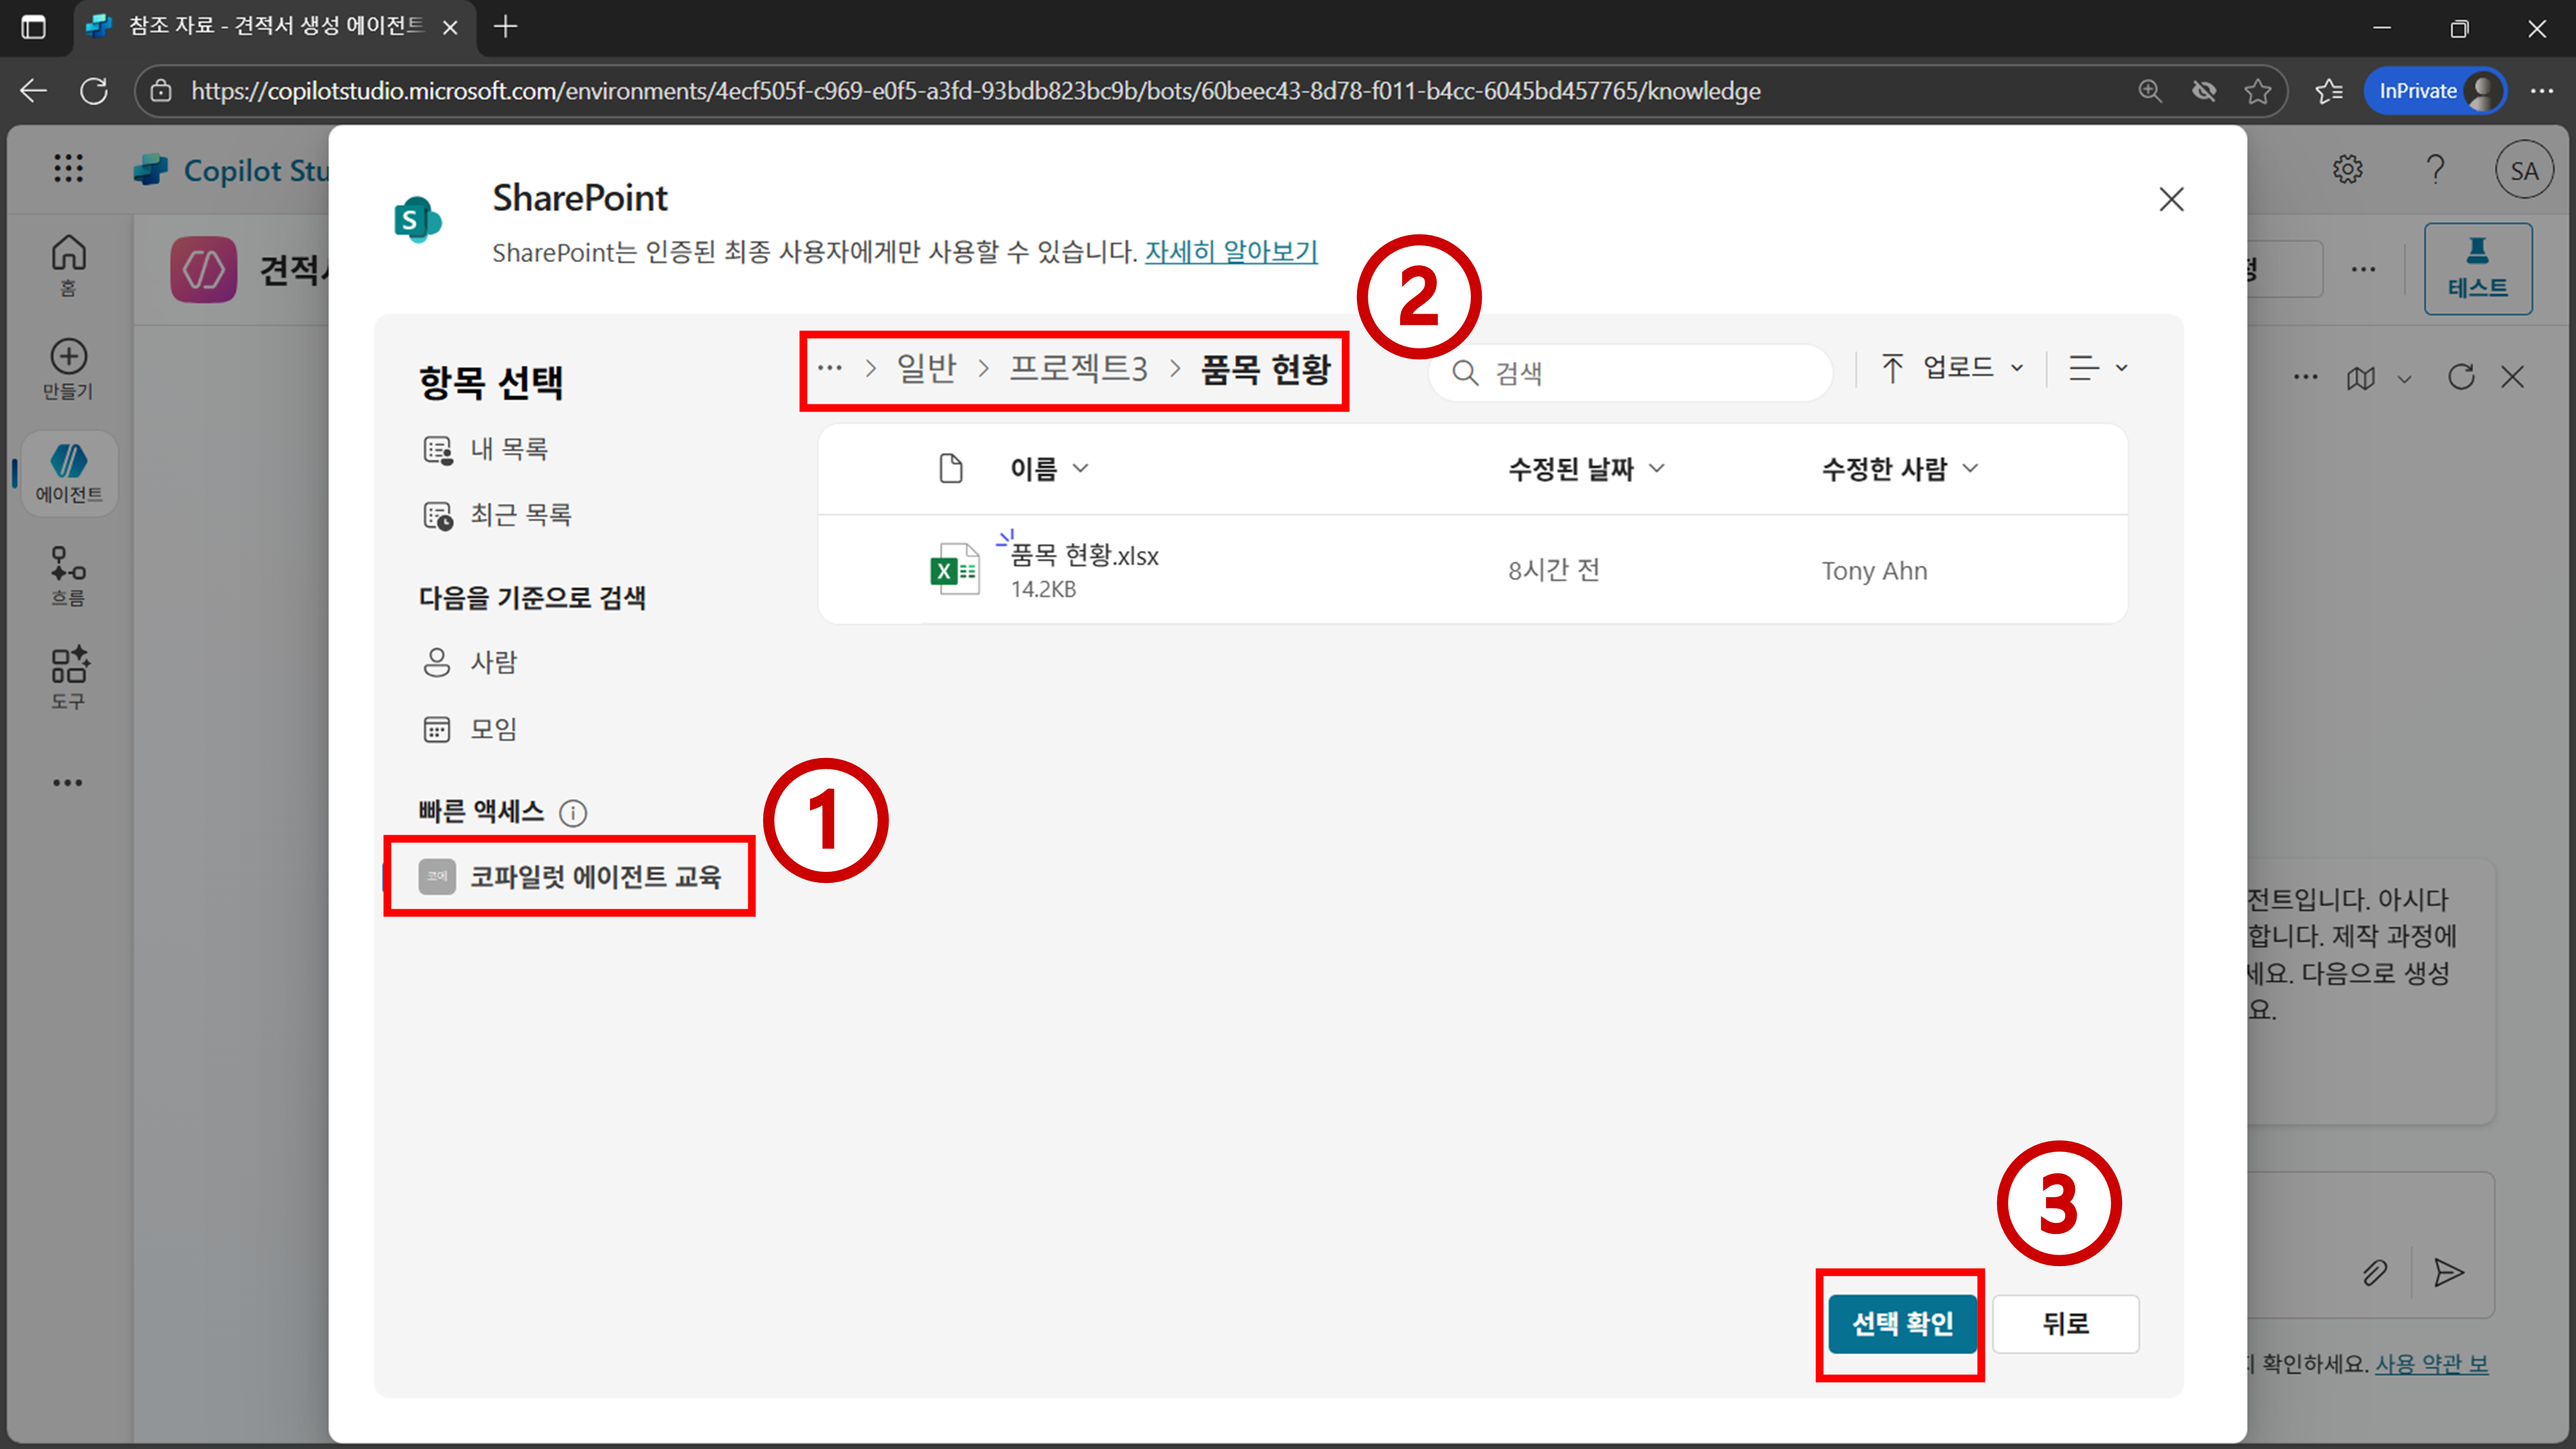Click the 선택 확인 confirm button
This screenshot has width=2576, height=1449.
(1901, 1323)
